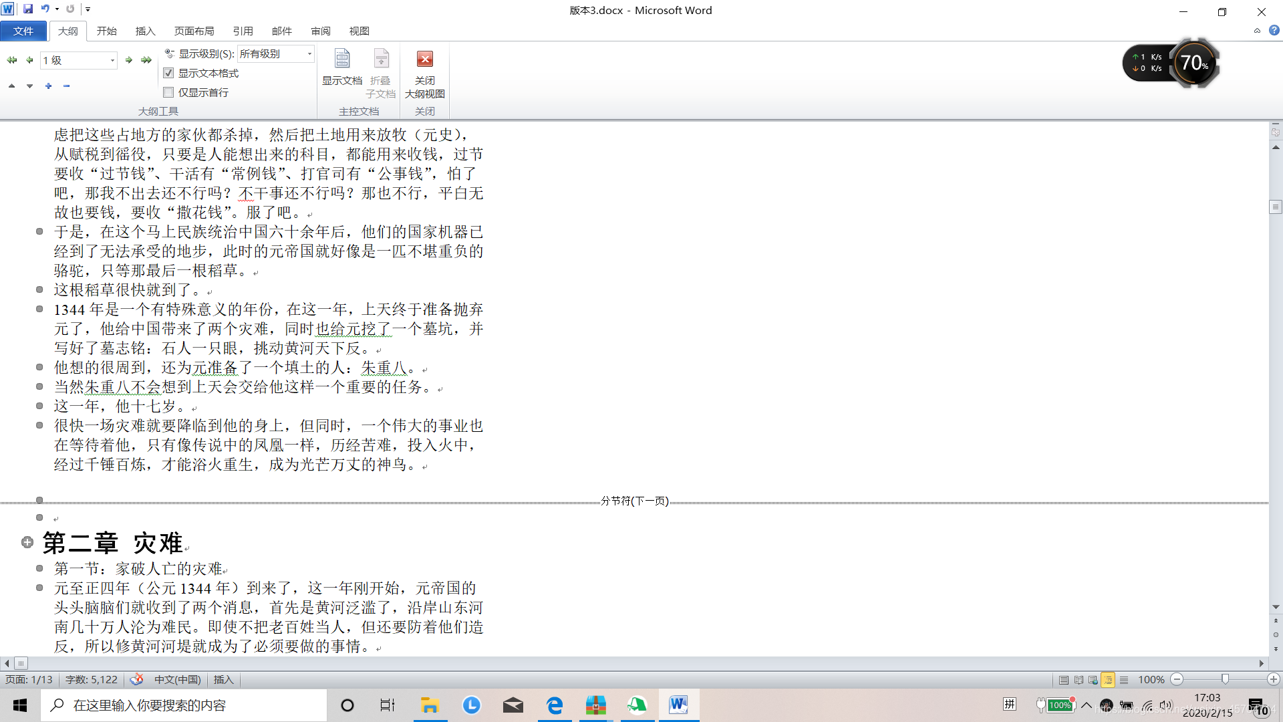Click the blue minus Collapse icon
This screenshot has height=722, width=1283.
coord(66,86)
